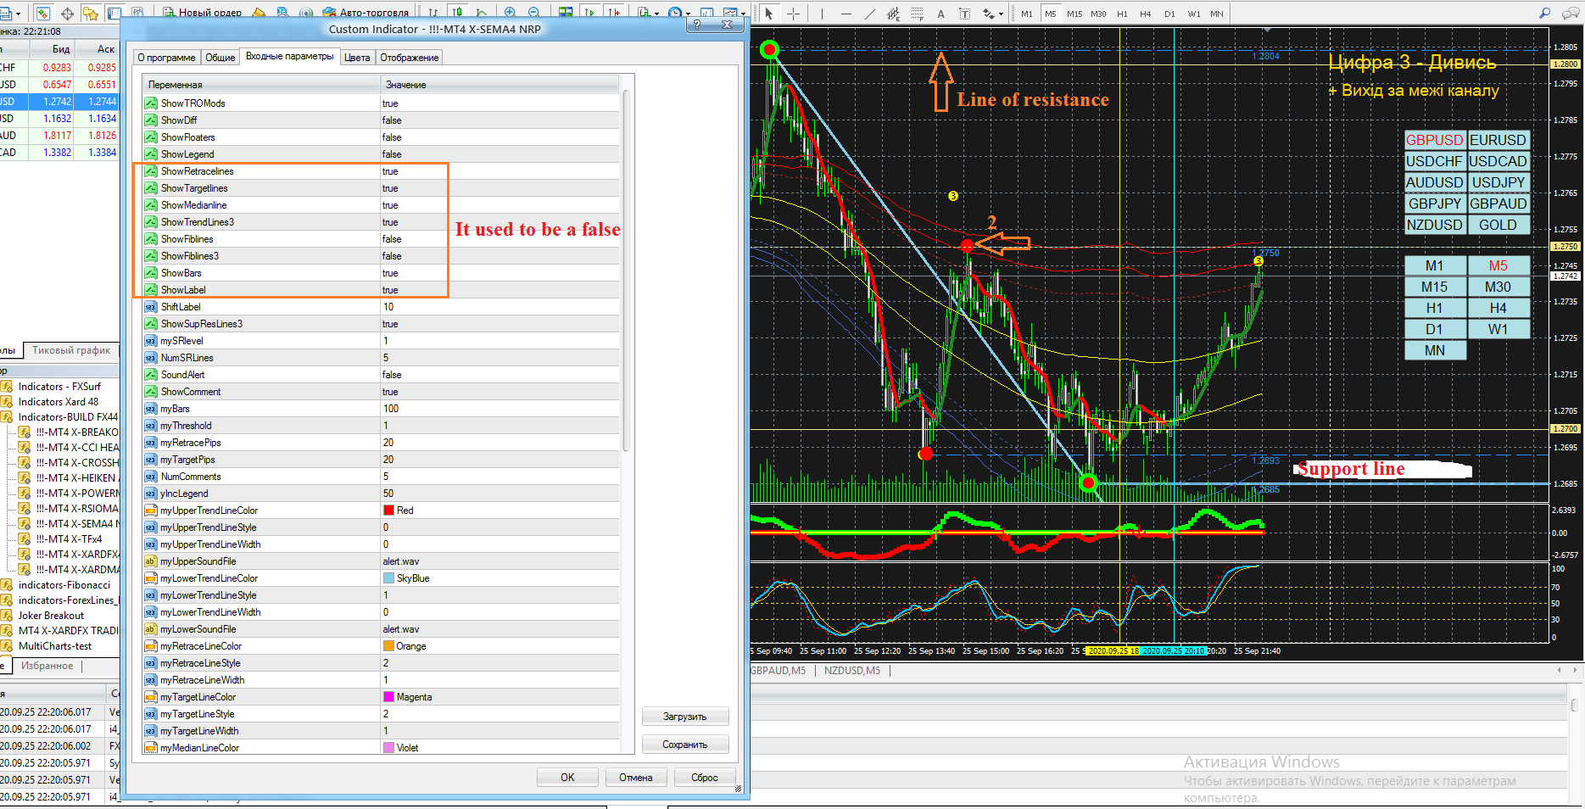Click the Zoom In magnifier icon
1585x809 pixels.
coord(510,13)
